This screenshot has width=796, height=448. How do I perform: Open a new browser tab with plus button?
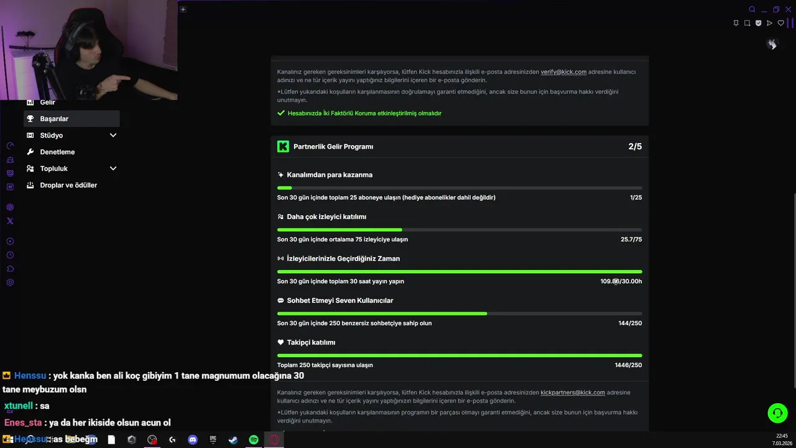183,9
